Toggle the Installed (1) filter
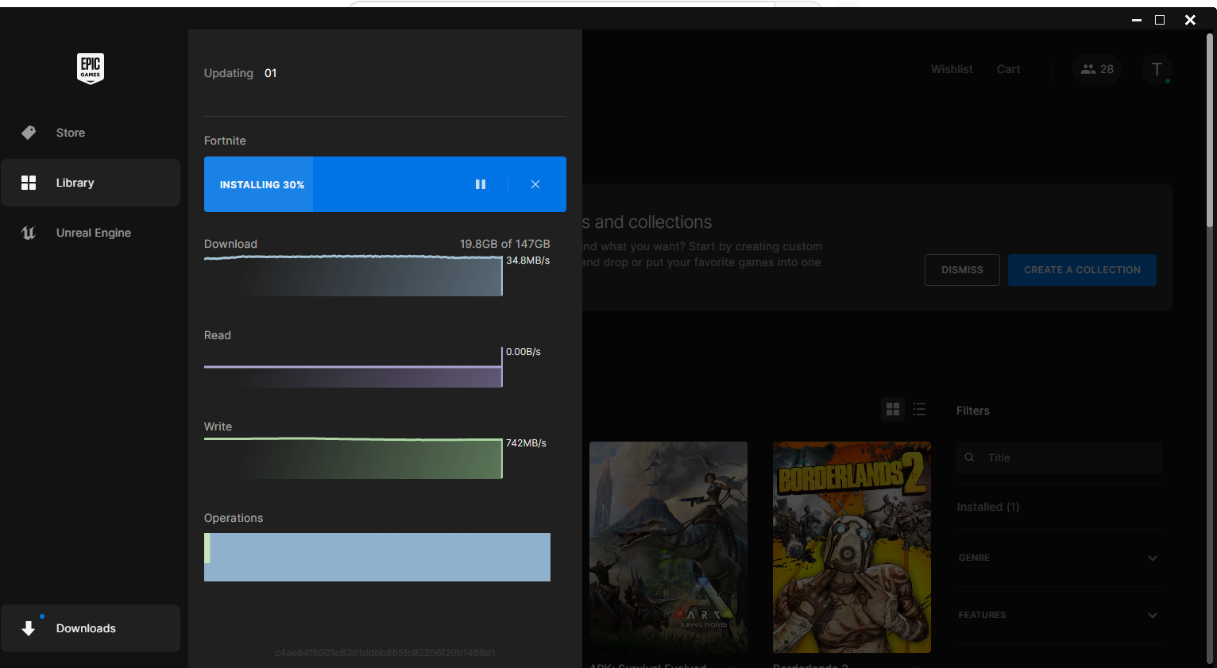1217x668 pixels. click(987, 507)
